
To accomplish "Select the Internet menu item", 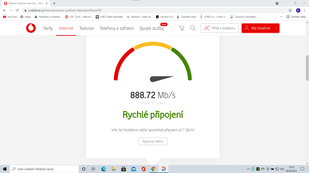I will click(66, 28).
